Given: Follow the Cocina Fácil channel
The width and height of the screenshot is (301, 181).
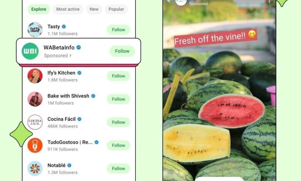Looking at the screenshot, I should click(118, 122).
